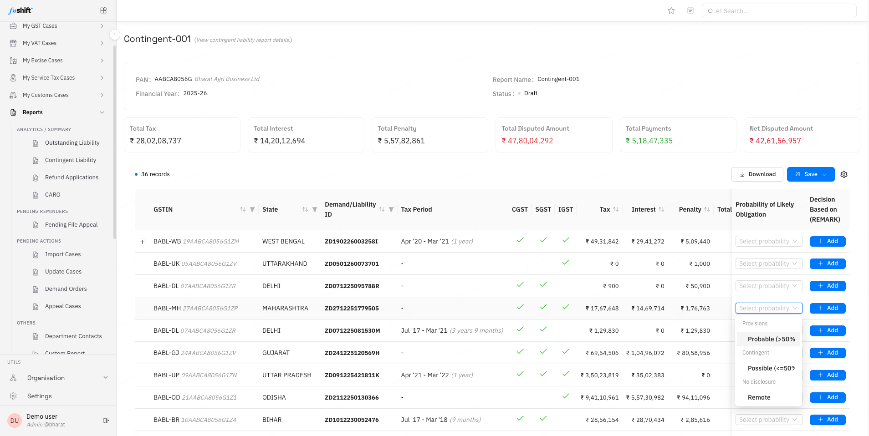Open table settings gear icon
Screen dimensions: 869x436
pyautogui.click(x=844, y=174)
